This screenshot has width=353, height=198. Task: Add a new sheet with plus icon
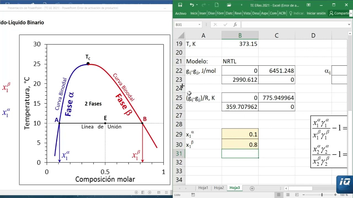click(252, 188)
